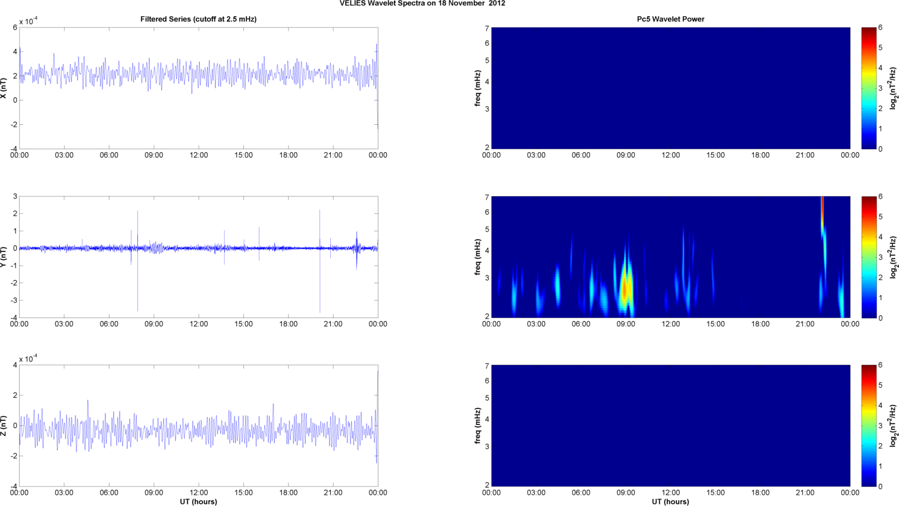Click the '09:00' tick under the Y series plot
The image size is (899, 506).
[x=154, y=324]
